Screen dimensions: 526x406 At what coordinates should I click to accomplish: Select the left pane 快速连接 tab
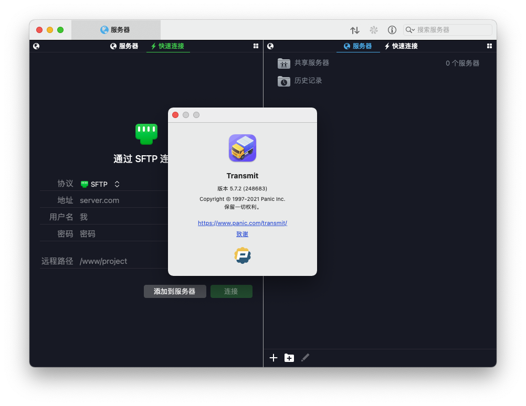click(x=168, y=46)
